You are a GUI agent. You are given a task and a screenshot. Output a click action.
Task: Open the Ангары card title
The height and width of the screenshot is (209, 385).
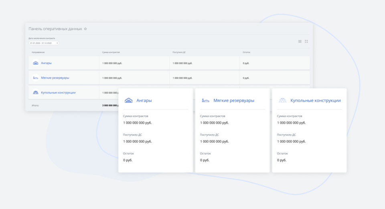click(144, 100)
